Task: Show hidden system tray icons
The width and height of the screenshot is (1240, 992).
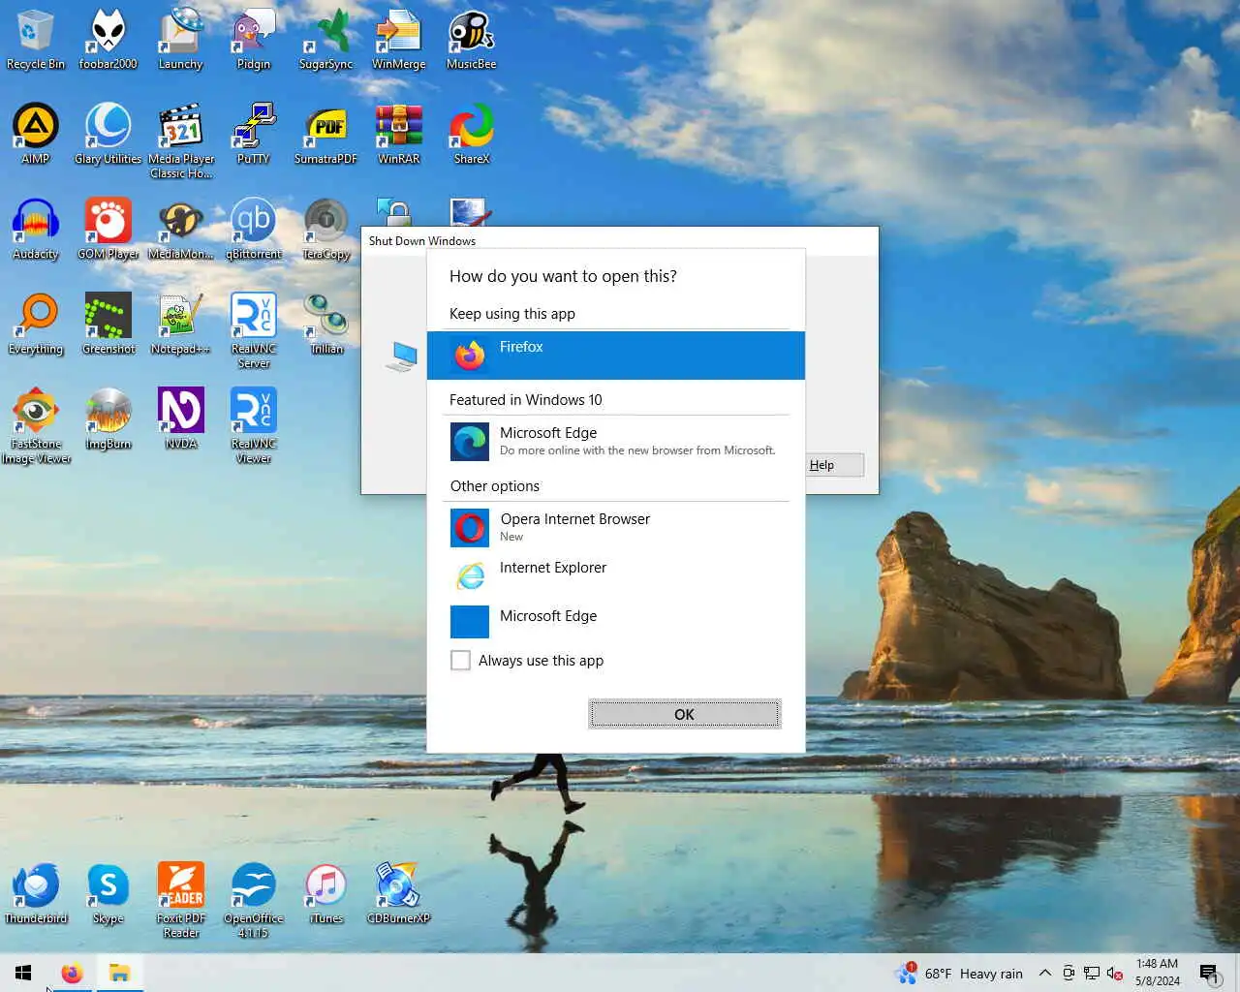Action: (1044, 974)
